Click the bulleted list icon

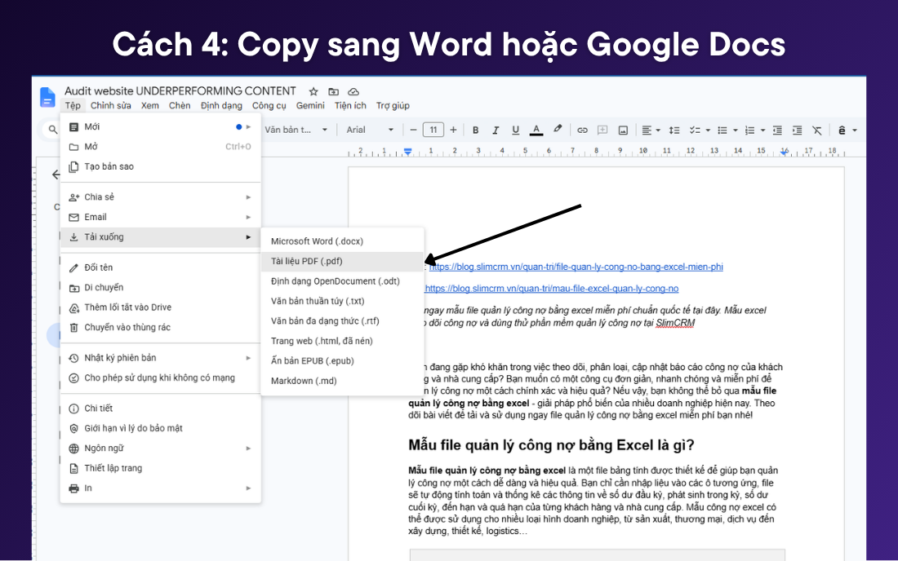722,130
